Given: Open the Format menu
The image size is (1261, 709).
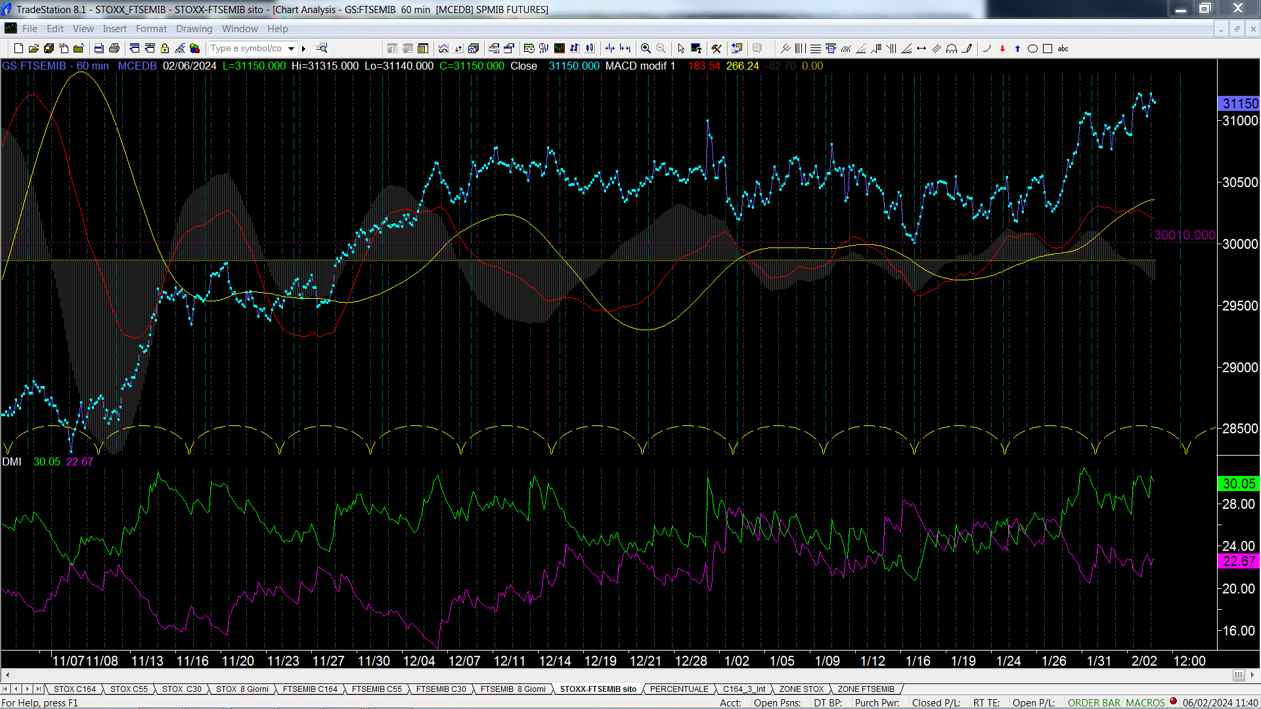Looking at the screenshot, I should (151, 29).
